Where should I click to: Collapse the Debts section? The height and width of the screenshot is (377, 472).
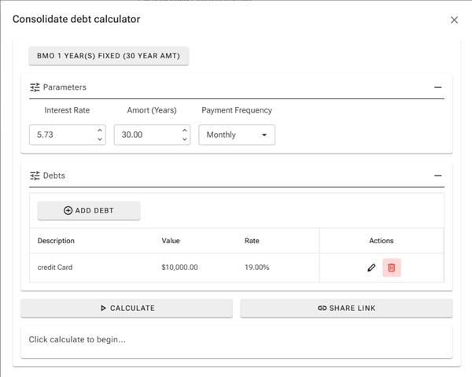point(437,176)
